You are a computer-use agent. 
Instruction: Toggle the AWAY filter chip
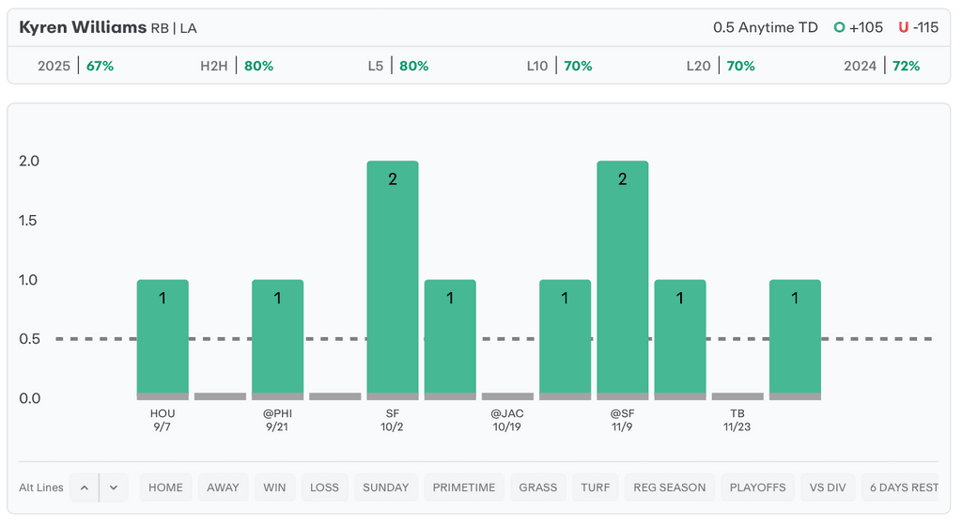223,487
